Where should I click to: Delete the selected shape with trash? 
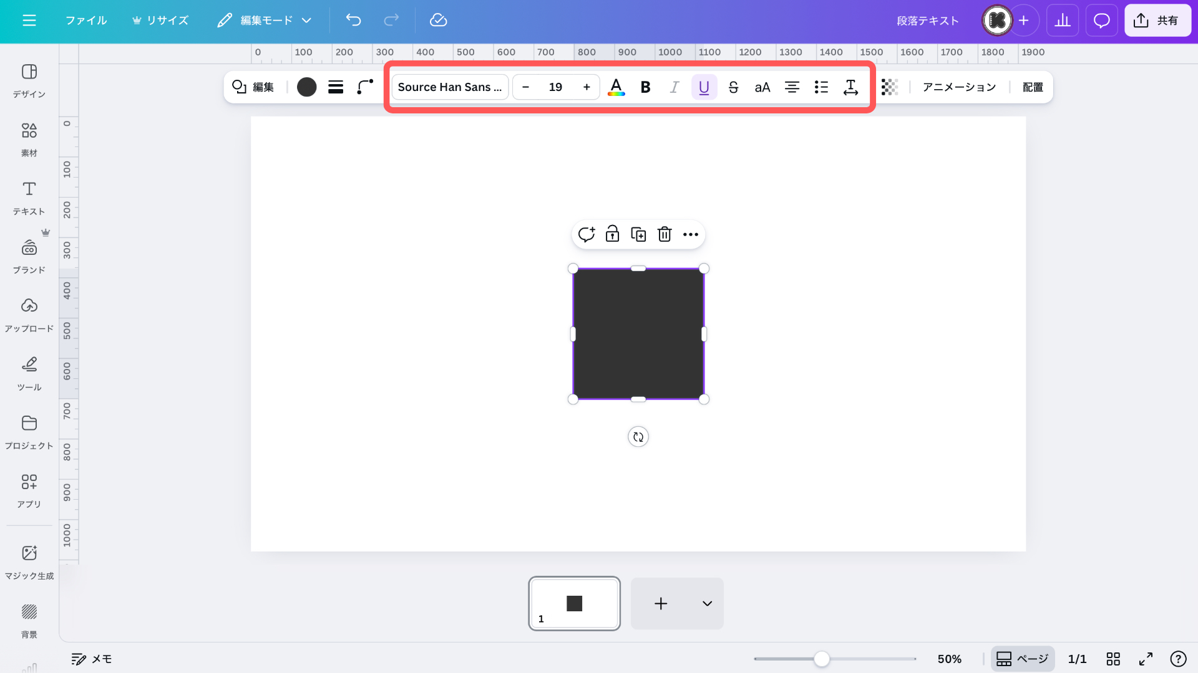665,234
